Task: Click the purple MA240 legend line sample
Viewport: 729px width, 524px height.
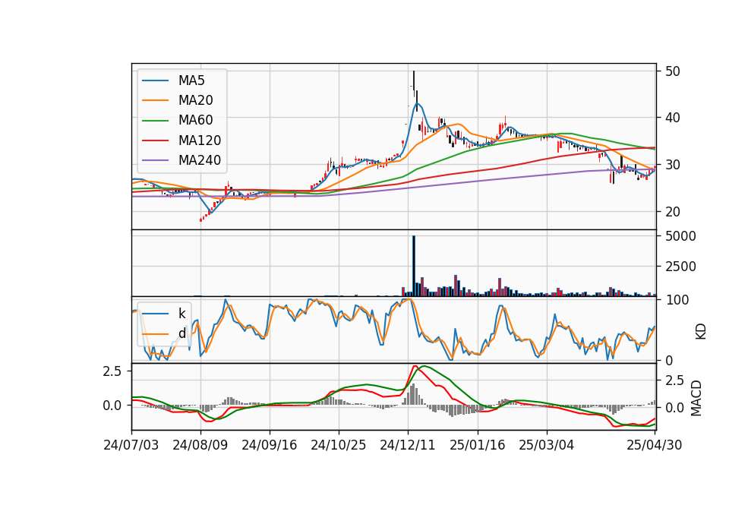Action: [x=155, y=160]
